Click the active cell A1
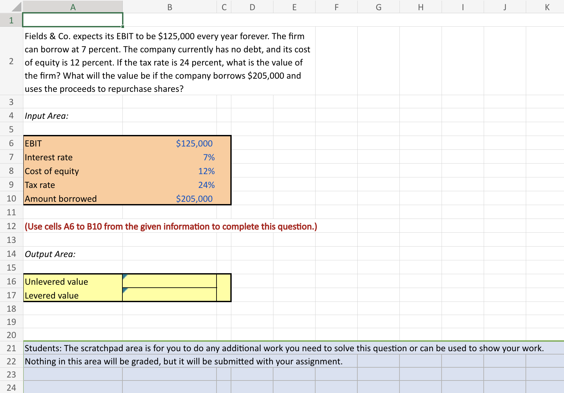The width and height of the screenshot is (564, 393). tap(73, 20)
